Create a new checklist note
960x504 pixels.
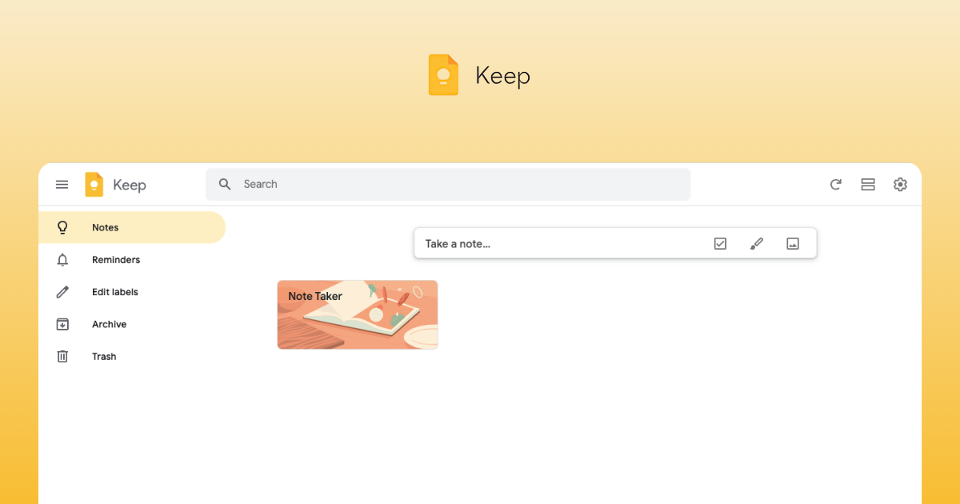click(x=720, y=244)
